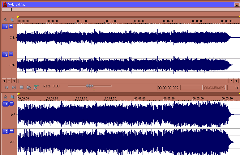Image resolution: width=240 pixels, height=155 pixels.
Task: Click the yellow start marker in the top window
Action: 18,17
